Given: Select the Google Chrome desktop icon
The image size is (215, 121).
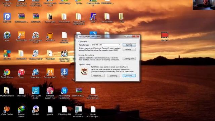Looking at the screenshot, I should point(7,73).
